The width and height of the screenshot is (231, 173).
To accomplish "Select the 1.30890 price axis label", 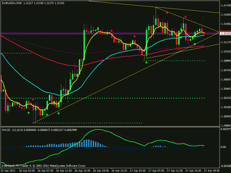I will pyautogui.click(x=226, y=61).
